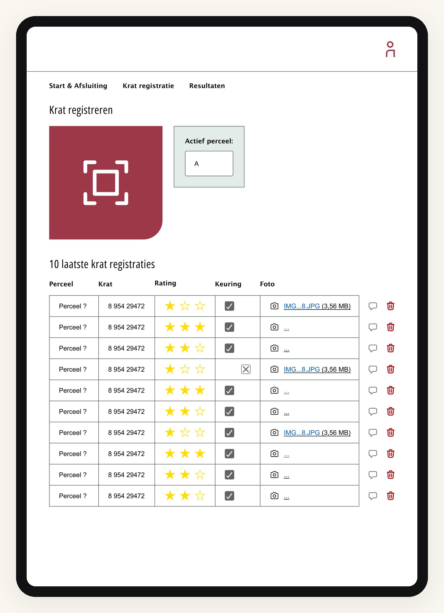
Task: Open the Start & Afsluiting tab
Action: [78, 86]
